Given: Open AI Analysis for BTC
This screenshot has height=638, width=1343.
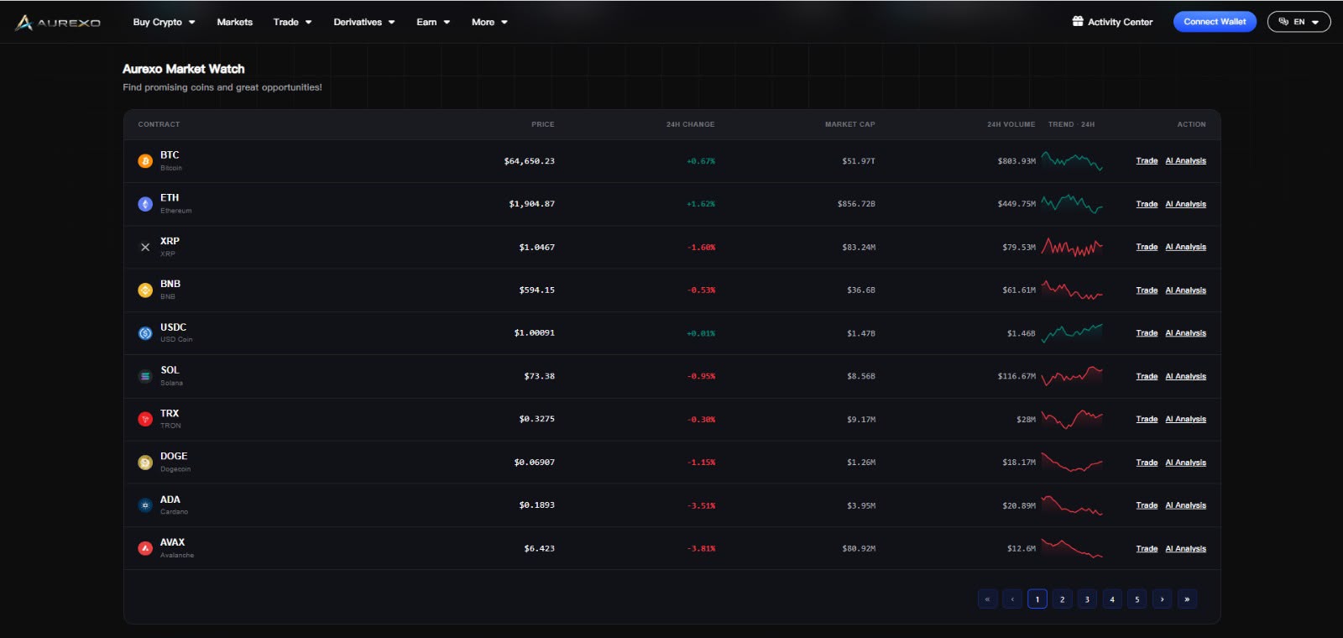Looking at the screenshot, I should coord(1185,161).
